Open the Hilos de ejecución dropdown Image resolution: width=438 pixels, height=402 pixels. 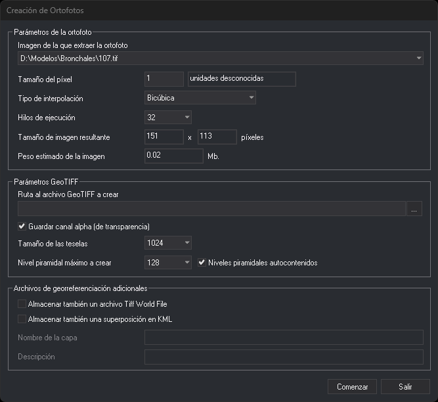pos(168,118)
